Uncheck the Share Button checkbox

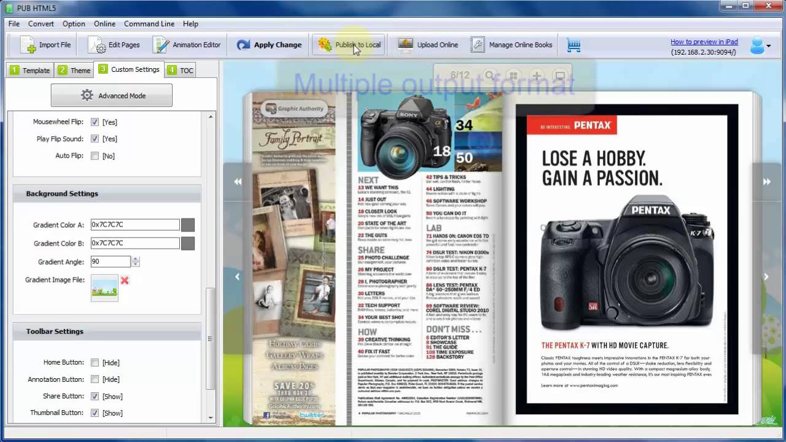(95, 396)
